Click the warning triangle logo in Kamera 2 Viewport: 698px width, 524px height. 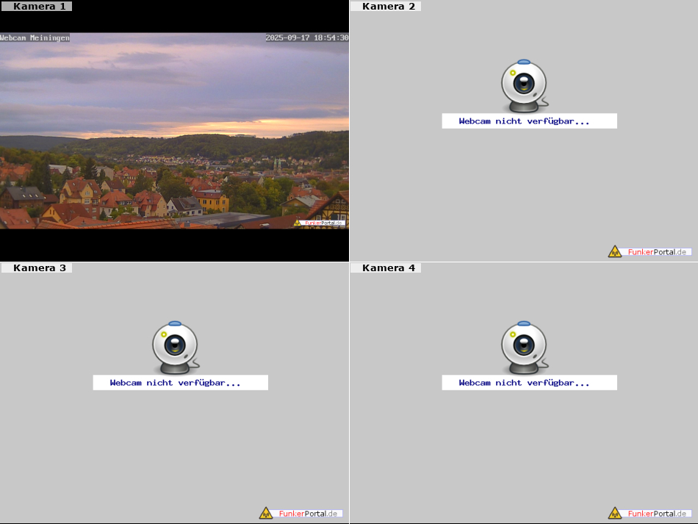[615, 252]
